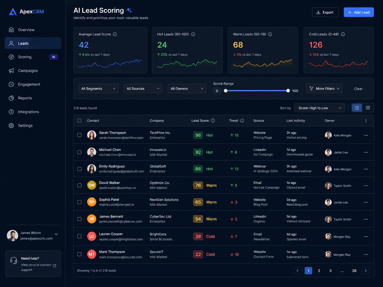Click the Export button
The image size is (383, 287).
coord(325,12)
